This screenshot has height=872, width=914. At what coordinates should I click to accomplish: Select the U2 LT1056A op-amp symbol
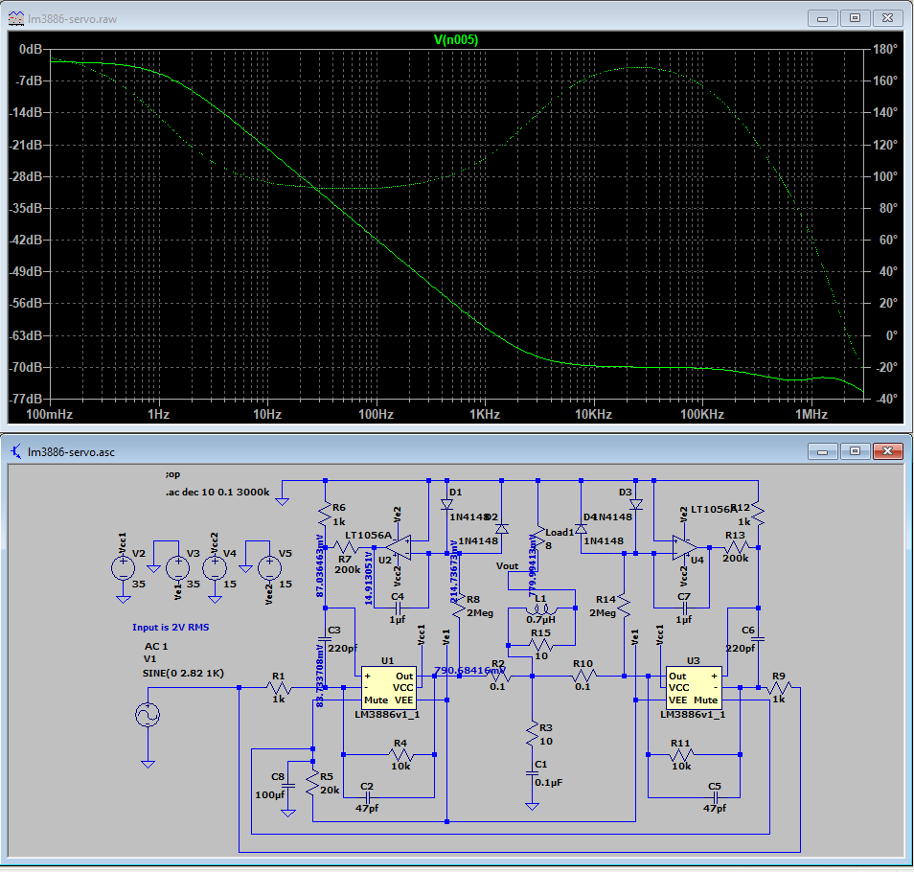(x=399, y=547)
